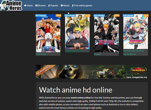151x110 pixels.
Task: Open Boruto: Naruto Next Generations link
Action: [134, 53]
